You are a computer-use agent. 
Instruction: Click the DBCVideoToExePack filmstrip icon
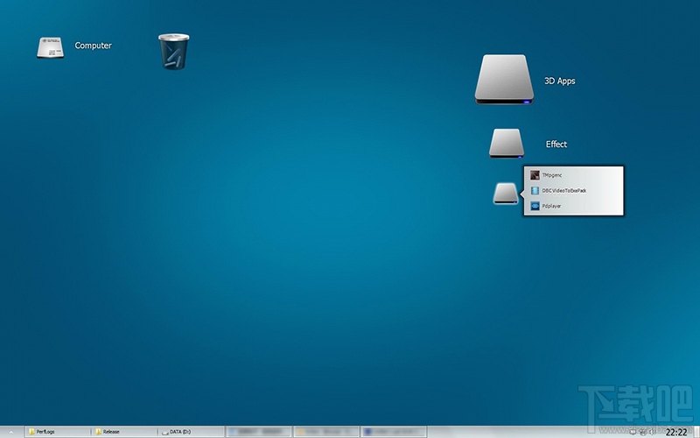[x=535, y=190]
